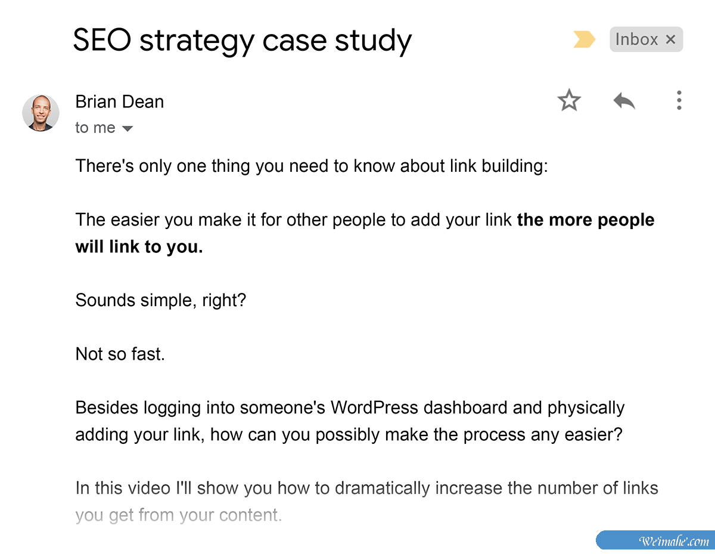Click the Reply arrow icon
This screenshot has width=715, height=559.
(624, 101)
